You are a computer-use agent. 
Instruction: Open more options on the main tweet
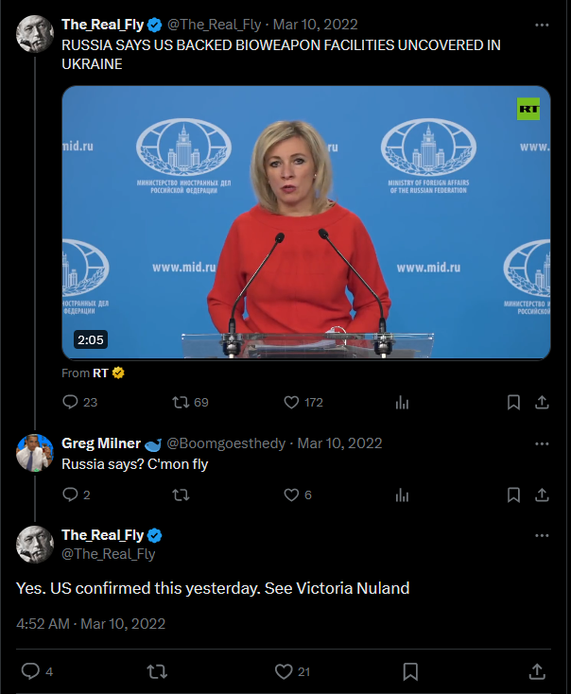[x=542, y=535]
